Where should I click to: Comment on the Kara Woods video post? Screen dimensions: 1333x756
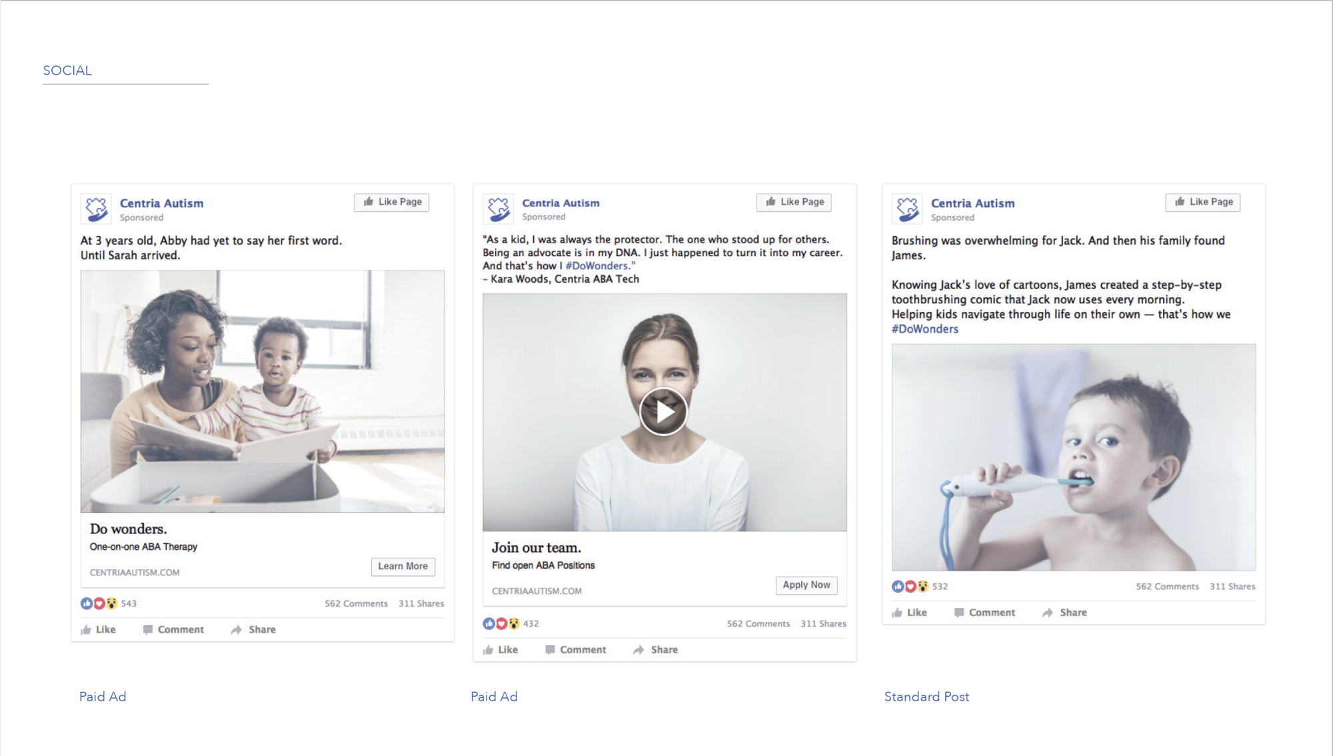[576, 649]
